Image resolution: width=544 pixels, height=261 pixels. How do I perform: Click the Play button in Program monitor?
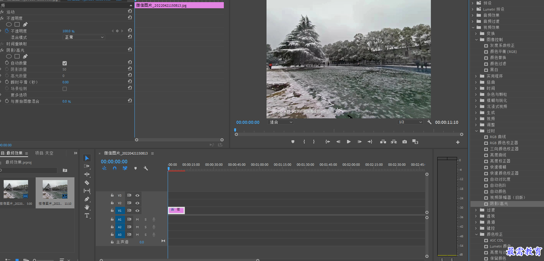click(x=349, y=142)
